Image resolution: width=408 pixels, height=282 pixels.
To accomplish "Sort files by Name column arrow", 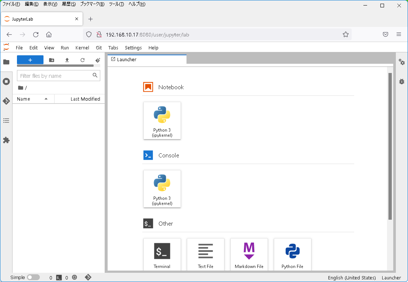I will click(46, 99).
